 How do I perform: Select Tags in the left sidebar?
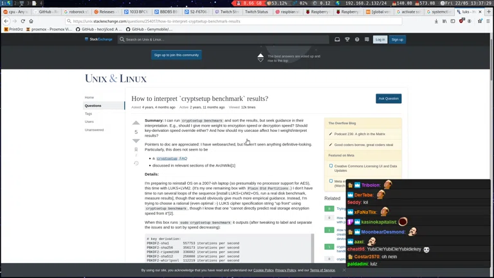click(x=89, y=113)
